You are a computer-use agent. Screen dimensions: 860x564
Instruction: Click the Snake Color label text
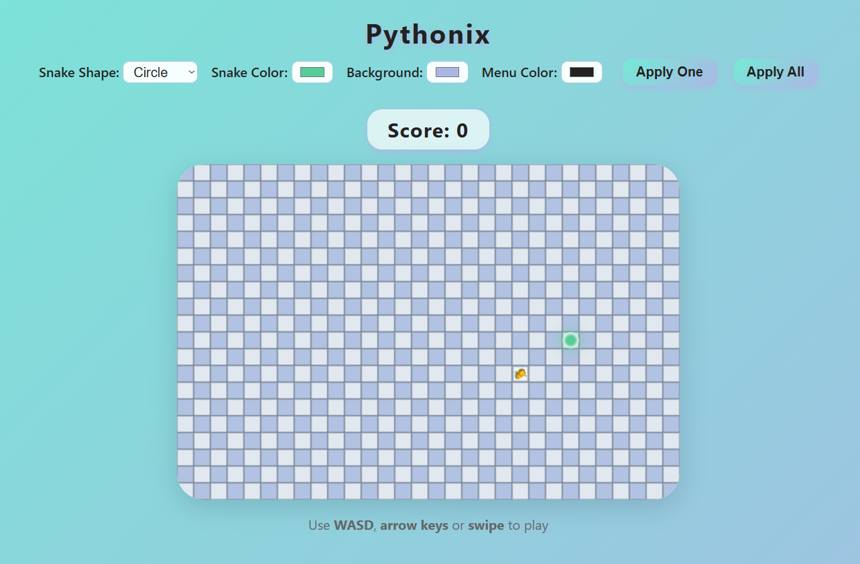click(x=249, y=73)
